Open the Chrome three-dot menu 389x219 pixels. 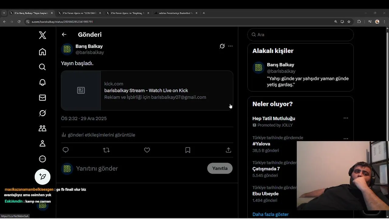[x=384, y=22]
